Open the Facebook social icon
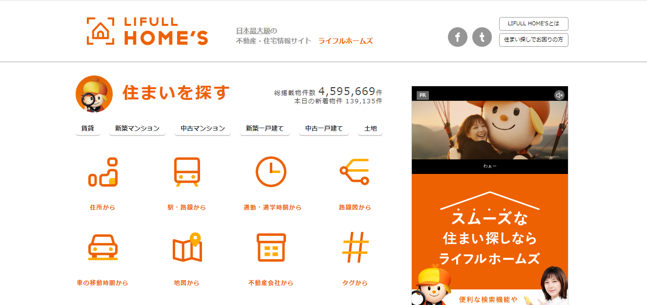This screenshot has height=305, width=647. 457,37
